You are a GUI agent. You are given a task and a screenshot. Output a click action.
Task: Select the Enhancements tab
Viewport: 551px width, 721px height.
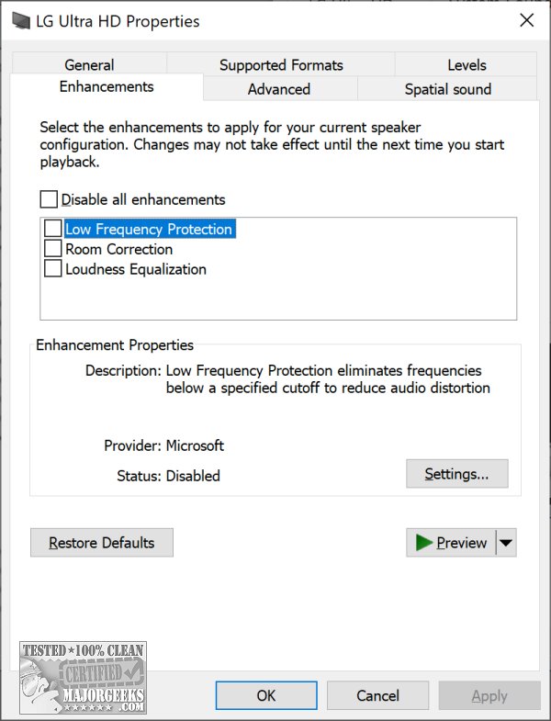pos(107,87)
